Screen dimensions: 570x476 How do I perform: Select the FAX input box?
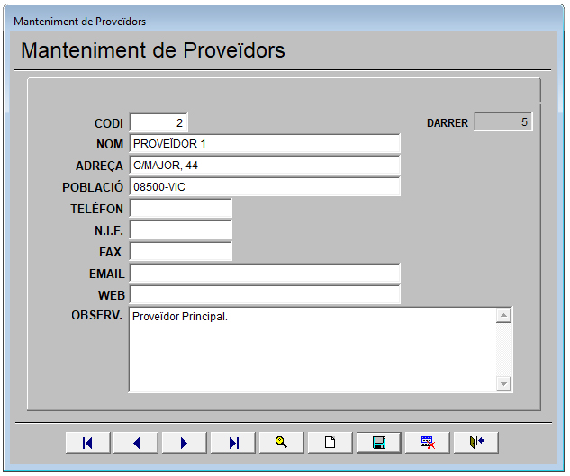(180, 252)
